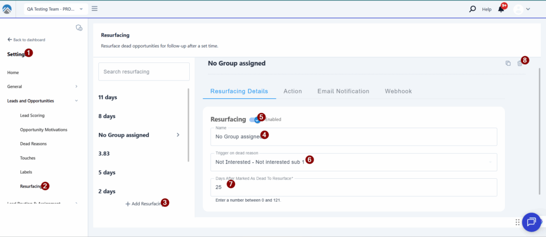Go back to dashboard link
Image resolution: width=546 pixels, height=237 pixels.
click(x=26, y=39)
